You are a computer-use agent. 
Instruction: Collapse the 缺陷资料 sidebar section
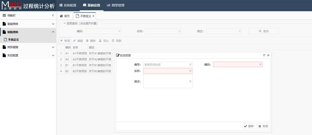coord(53,32)
